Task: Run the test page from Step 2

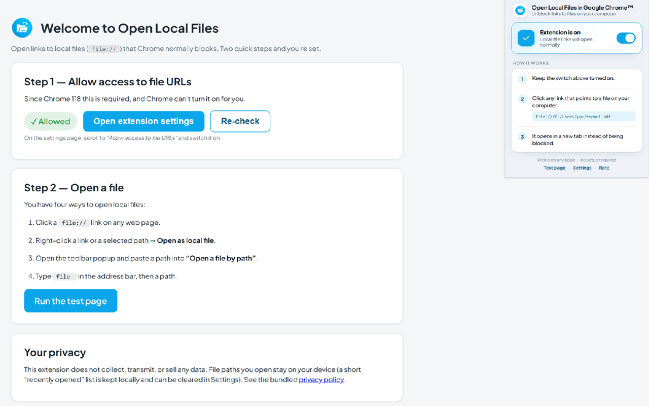Action: click(70, 301)
